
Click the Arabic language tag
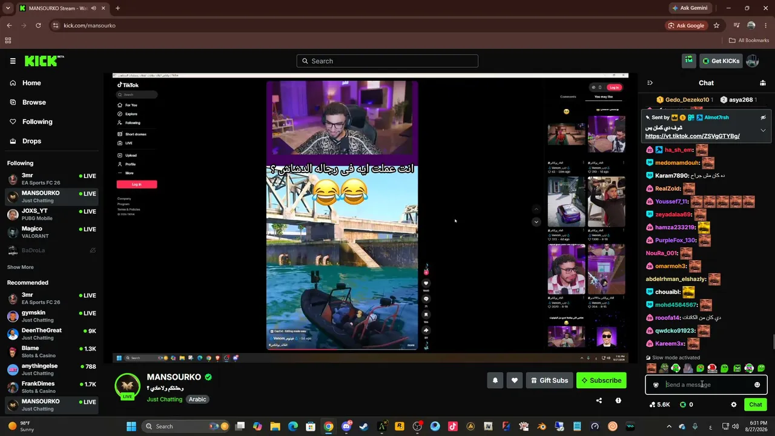click(197, 400)
